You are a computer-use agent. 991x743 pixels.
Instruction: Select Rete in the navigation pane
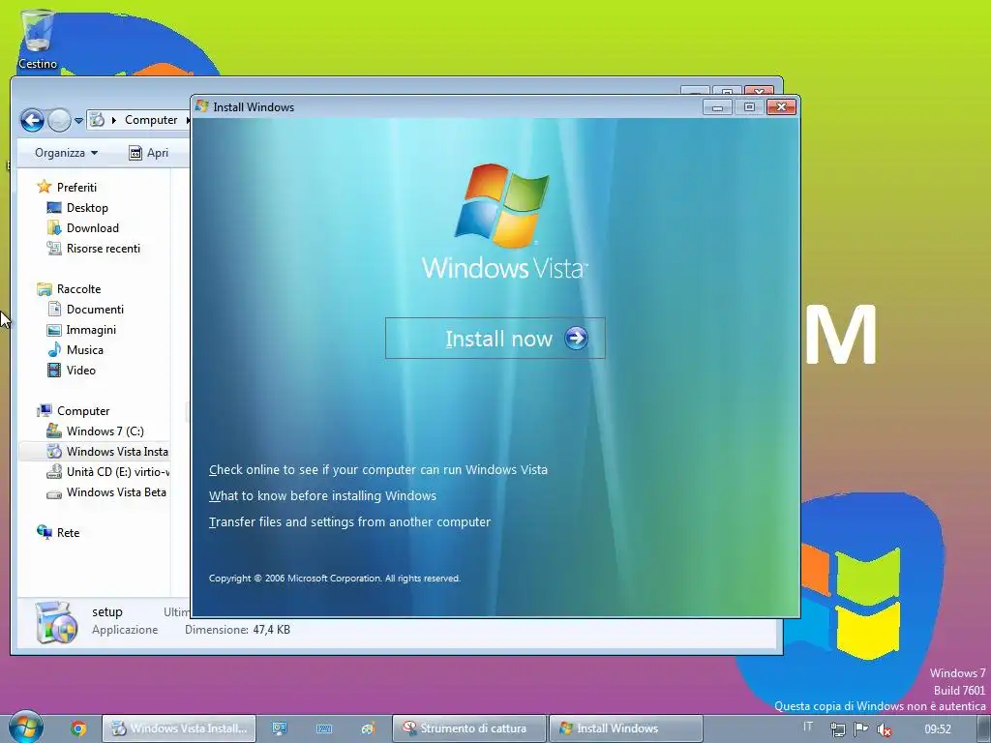click(x=68, y=533)
